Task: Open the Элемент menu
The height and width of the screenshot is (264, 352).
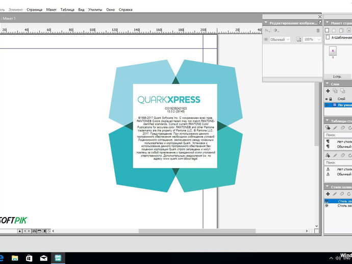Action: click(x=15, y=10)
